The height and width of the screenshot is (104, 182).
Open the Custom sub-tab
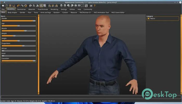[x=65, y=12]
